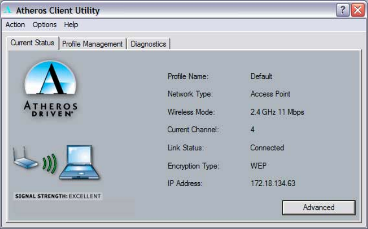Click the channel value 4

(x=253, y=130)
